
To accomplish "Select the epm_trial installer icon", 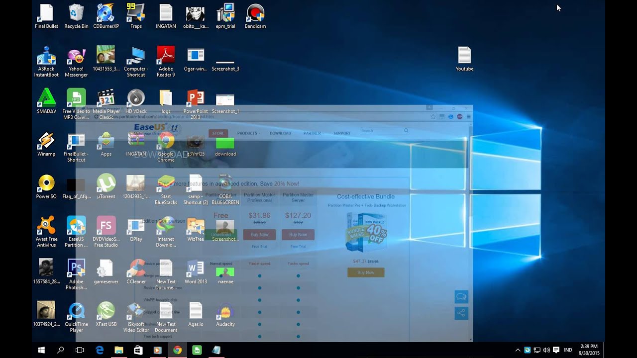I will click(225, 16).
